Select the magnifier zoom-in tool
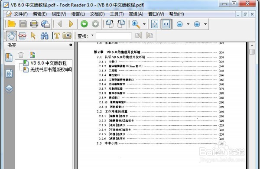The image size is (260, 169). tap(136, 24)
